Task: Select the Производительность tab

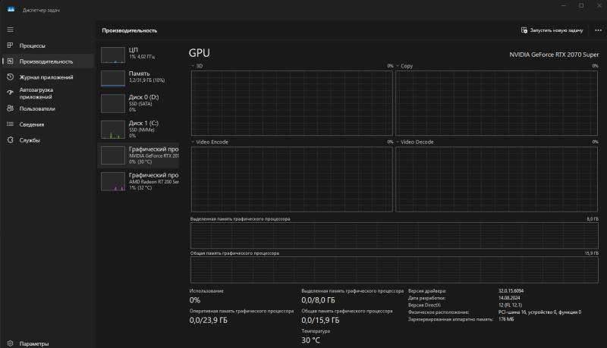Action: tap(47, 61)
